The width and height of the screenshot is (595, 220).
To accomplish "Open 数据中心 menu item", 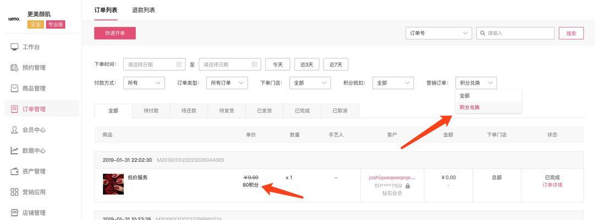I will (x=42, y=151).
